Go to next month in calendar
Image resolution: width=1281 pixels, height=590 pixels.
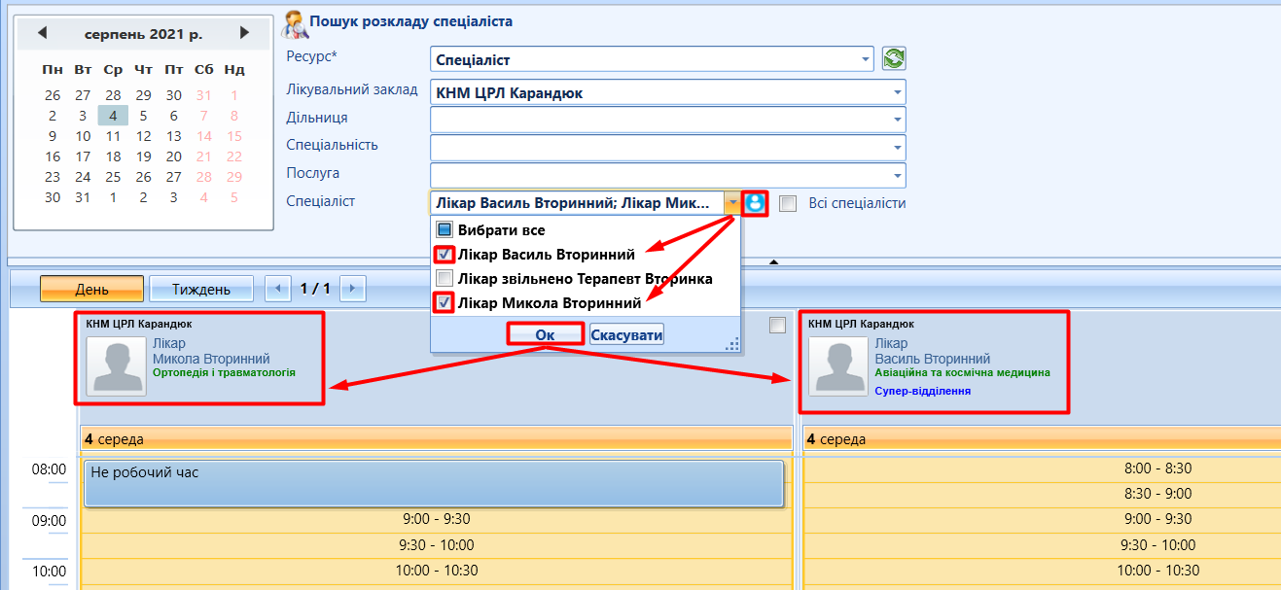tap(244, 34)
